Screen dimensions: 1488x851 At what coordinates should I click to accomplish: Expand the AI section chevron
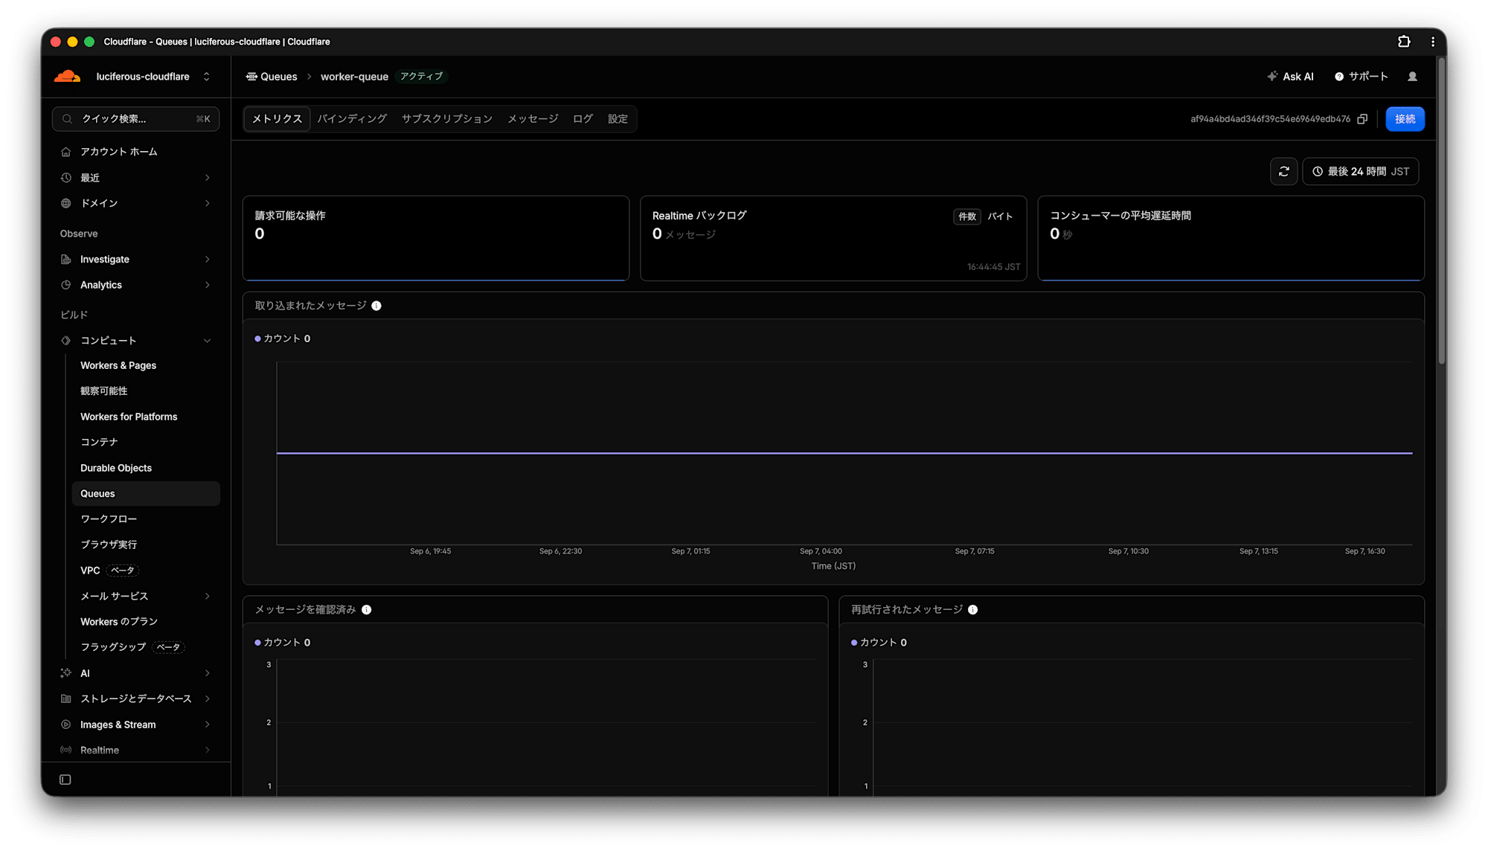208,673
